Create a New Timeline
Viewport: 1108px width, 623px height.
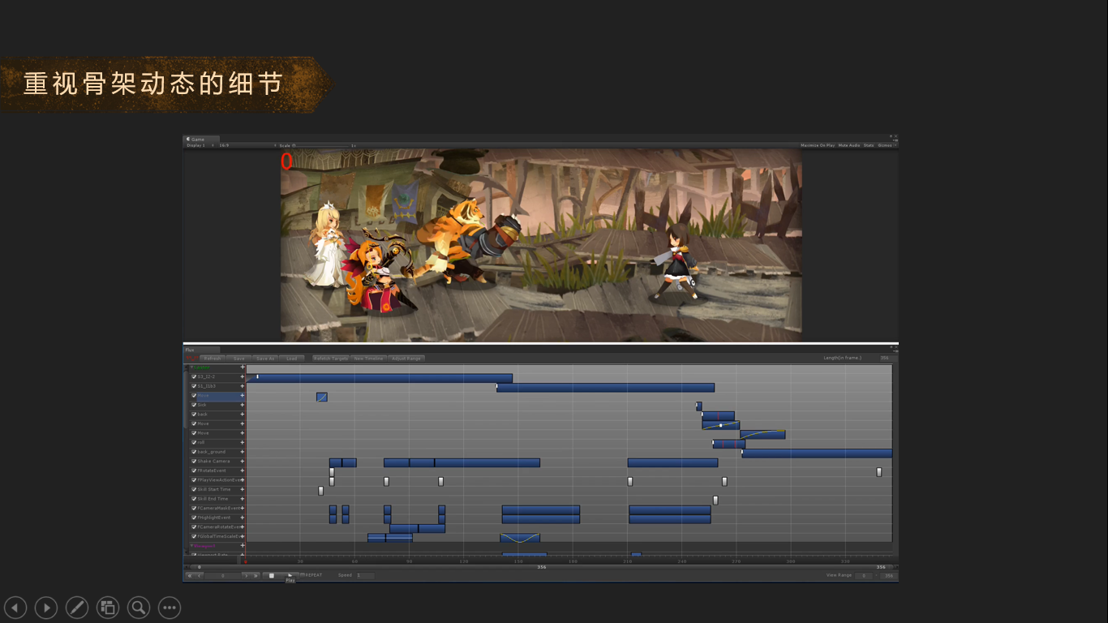369,359
